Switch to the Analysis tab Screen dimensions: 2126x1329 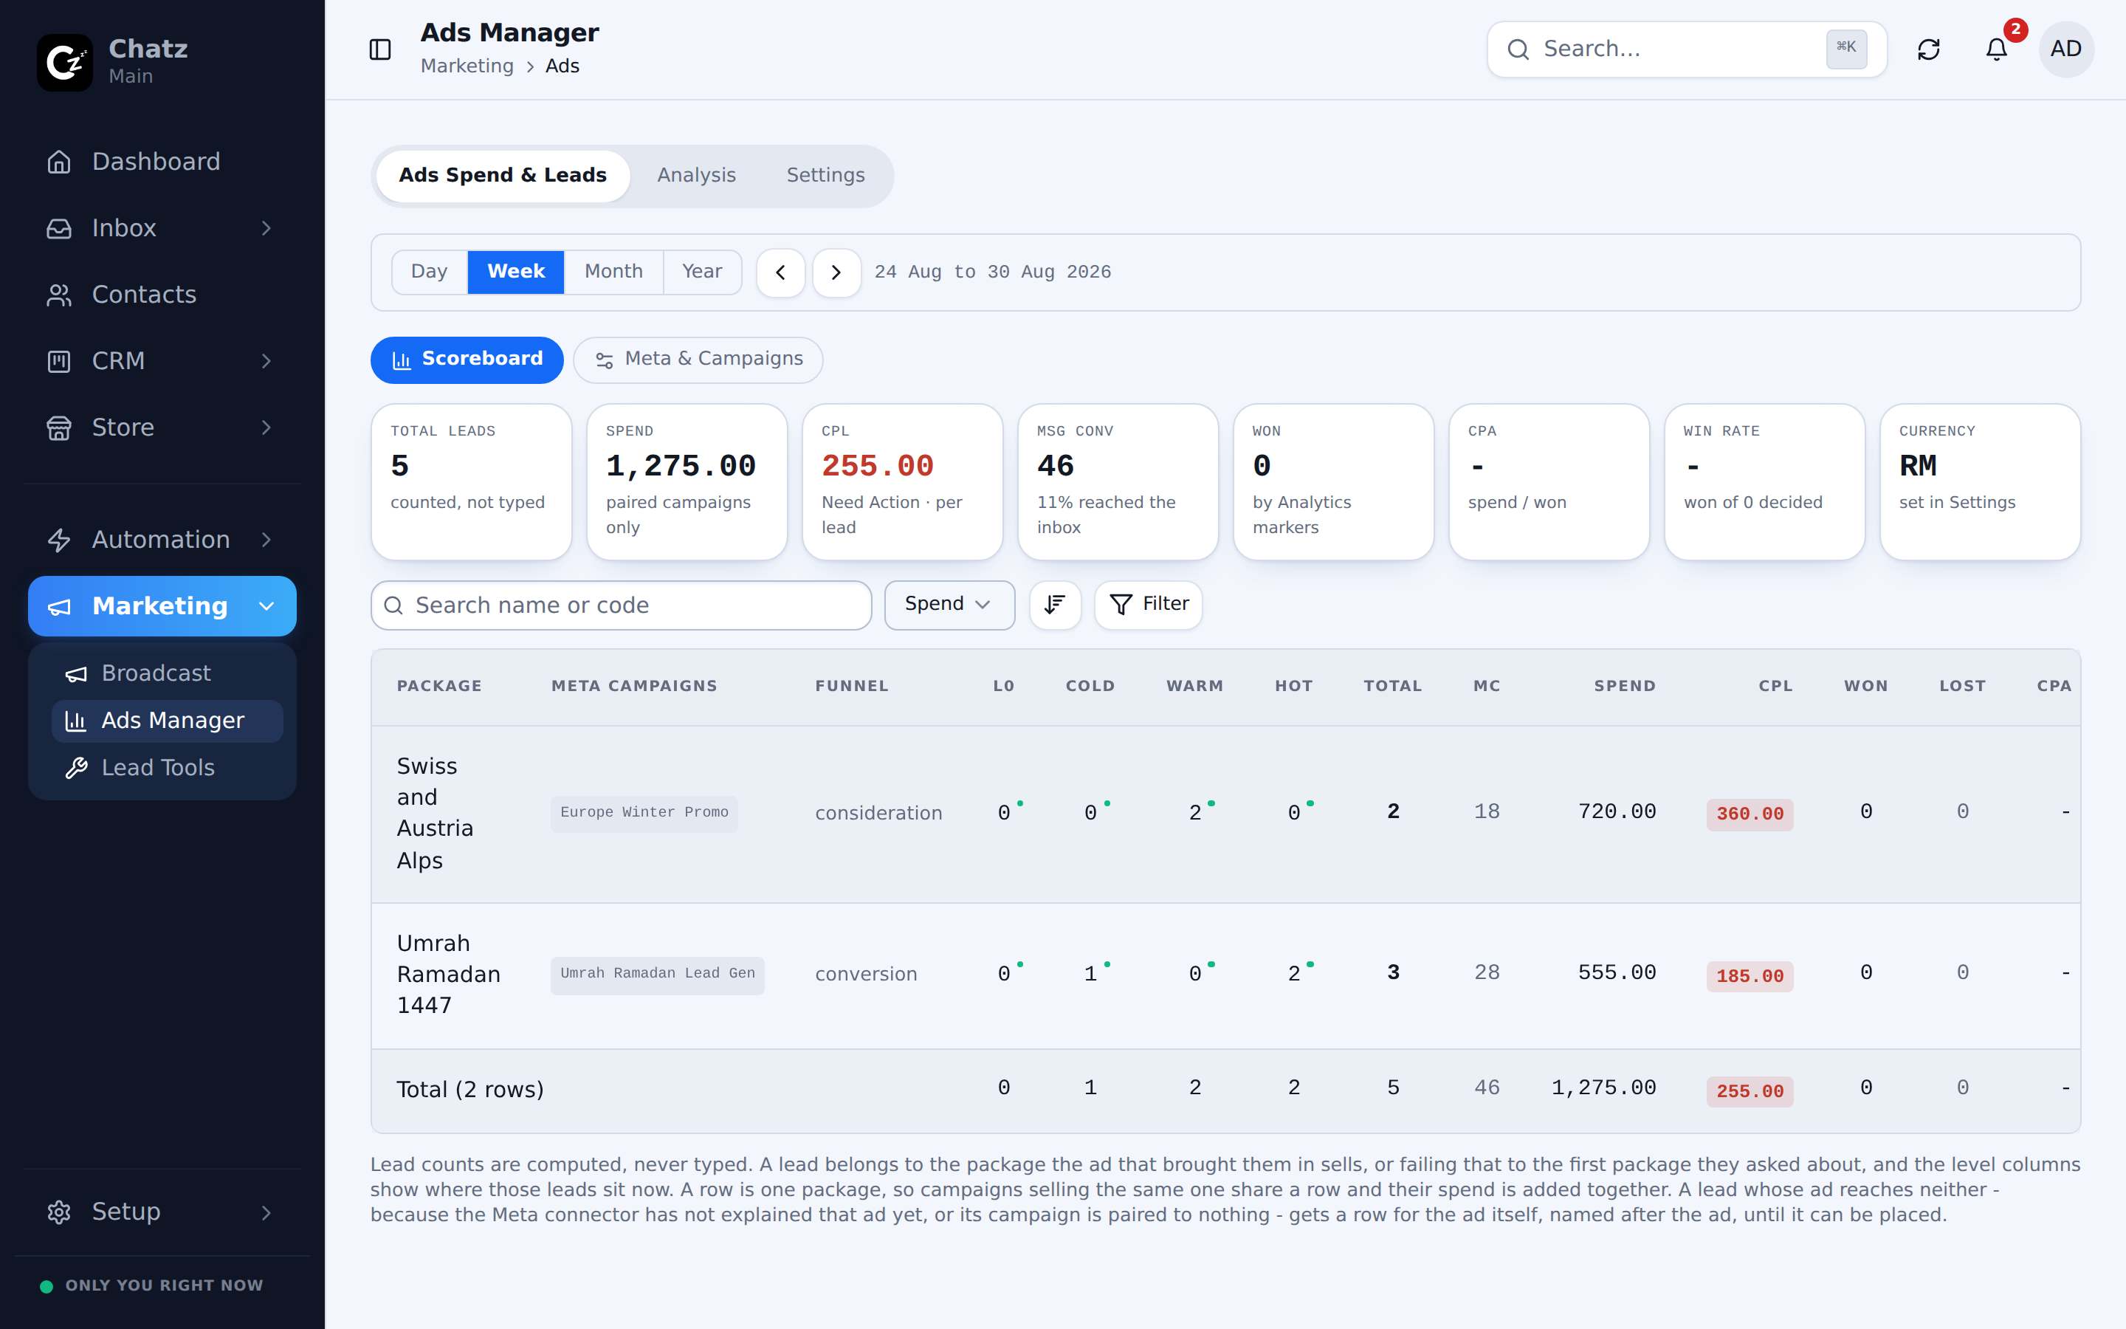[x=697, y=176]
